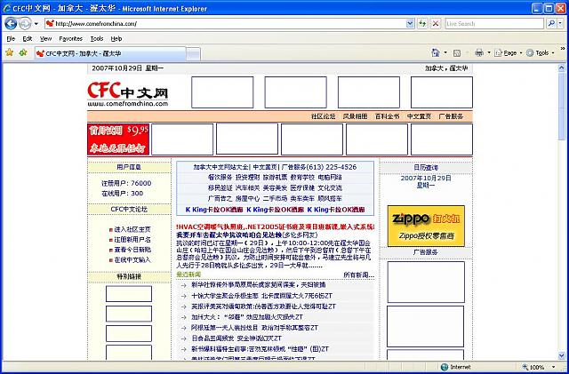Go back with the Back arrow button

coord(11,24)
